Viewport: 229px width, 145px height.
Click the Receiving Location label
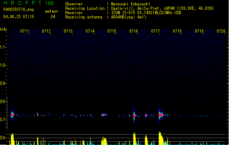tap(85, 8)
